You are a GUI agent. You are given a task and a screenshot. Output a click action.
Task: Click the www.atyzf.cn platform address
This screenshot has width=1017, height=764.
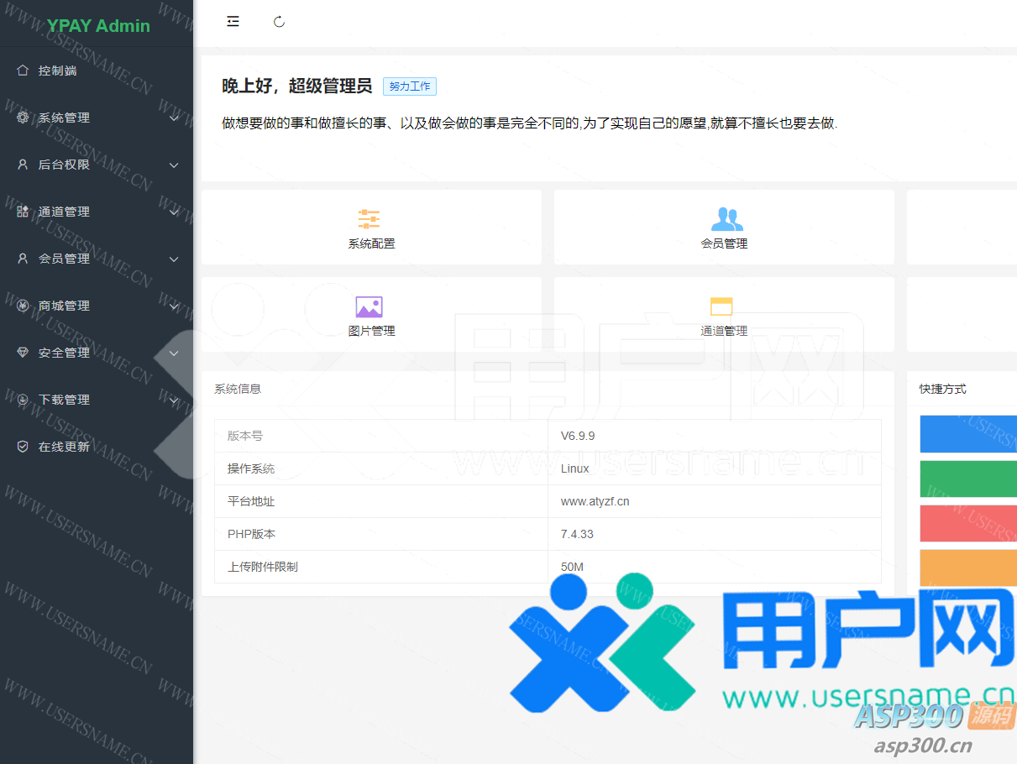[595, 501]
